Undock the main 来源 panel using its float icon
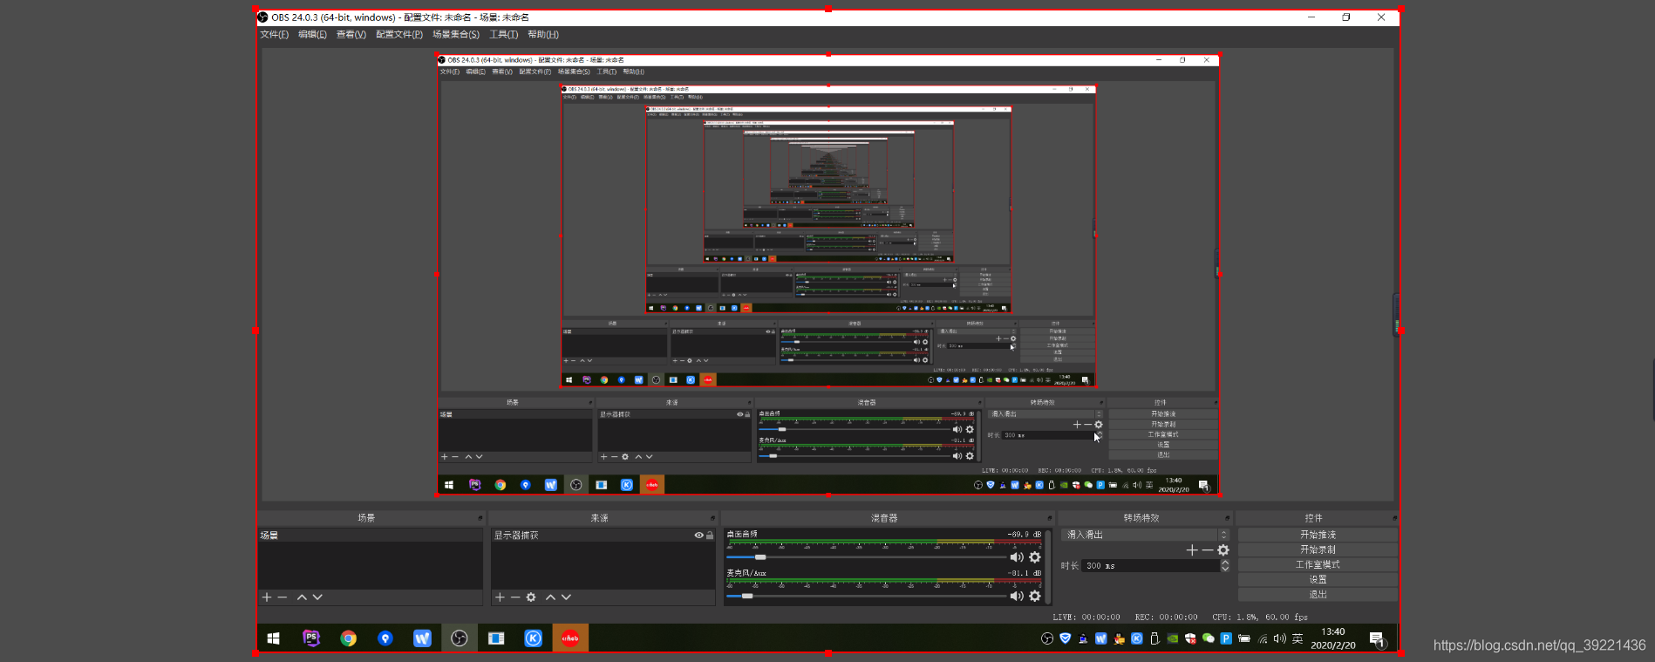Image resolution: width=1655 pixels, height=662 pixels. coord(713,518)
